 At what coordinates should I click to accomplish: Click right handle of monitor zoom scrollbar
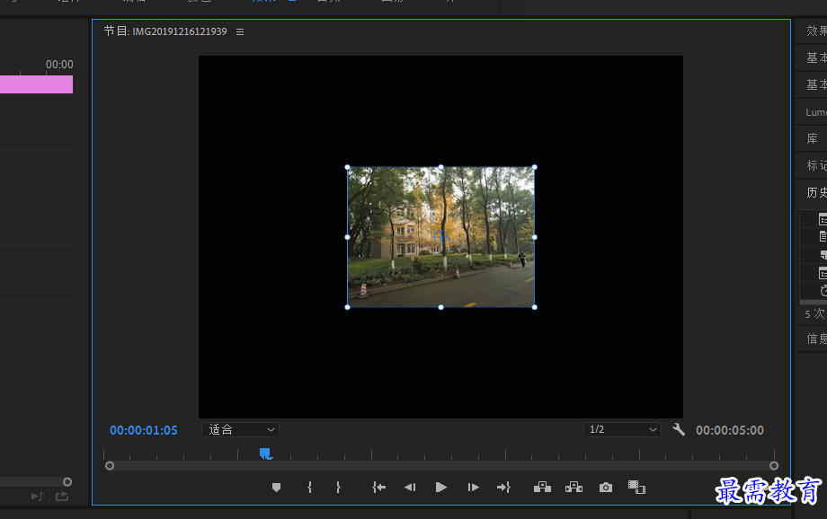tap(774, 466)
